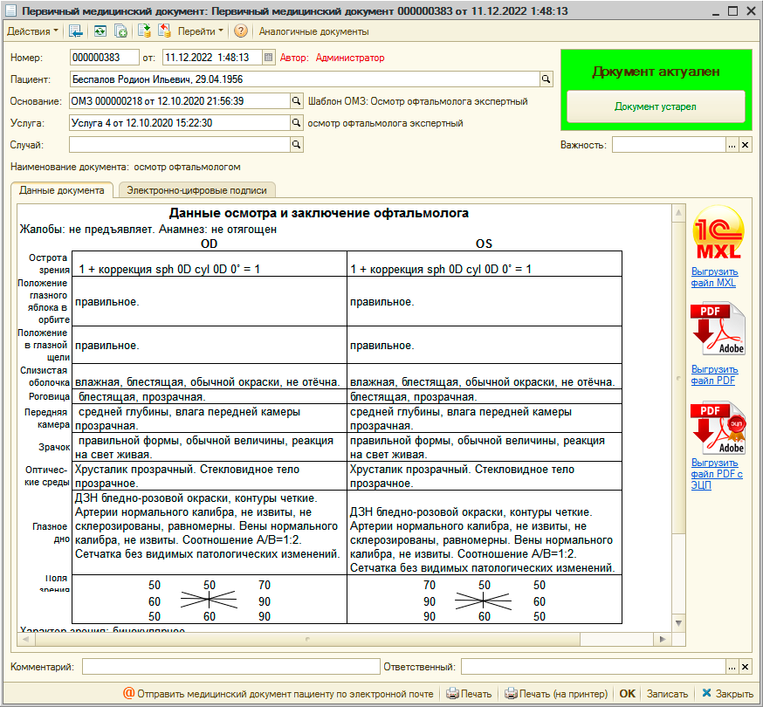
Task: Click the PDF with digital signature icon
Action: tap(718, 428)
